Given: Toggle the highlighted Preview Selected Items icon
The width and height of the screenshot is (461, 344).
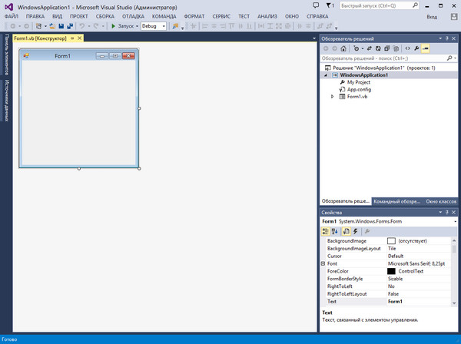Looking at the screenshot, I should pyautogui.click(x=426, y=48).
